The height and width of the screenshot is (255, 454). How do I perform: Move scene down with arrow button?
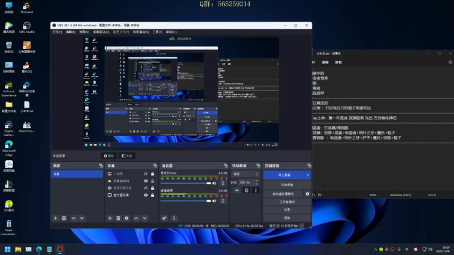pyautogui.click(x=82, y=218)
